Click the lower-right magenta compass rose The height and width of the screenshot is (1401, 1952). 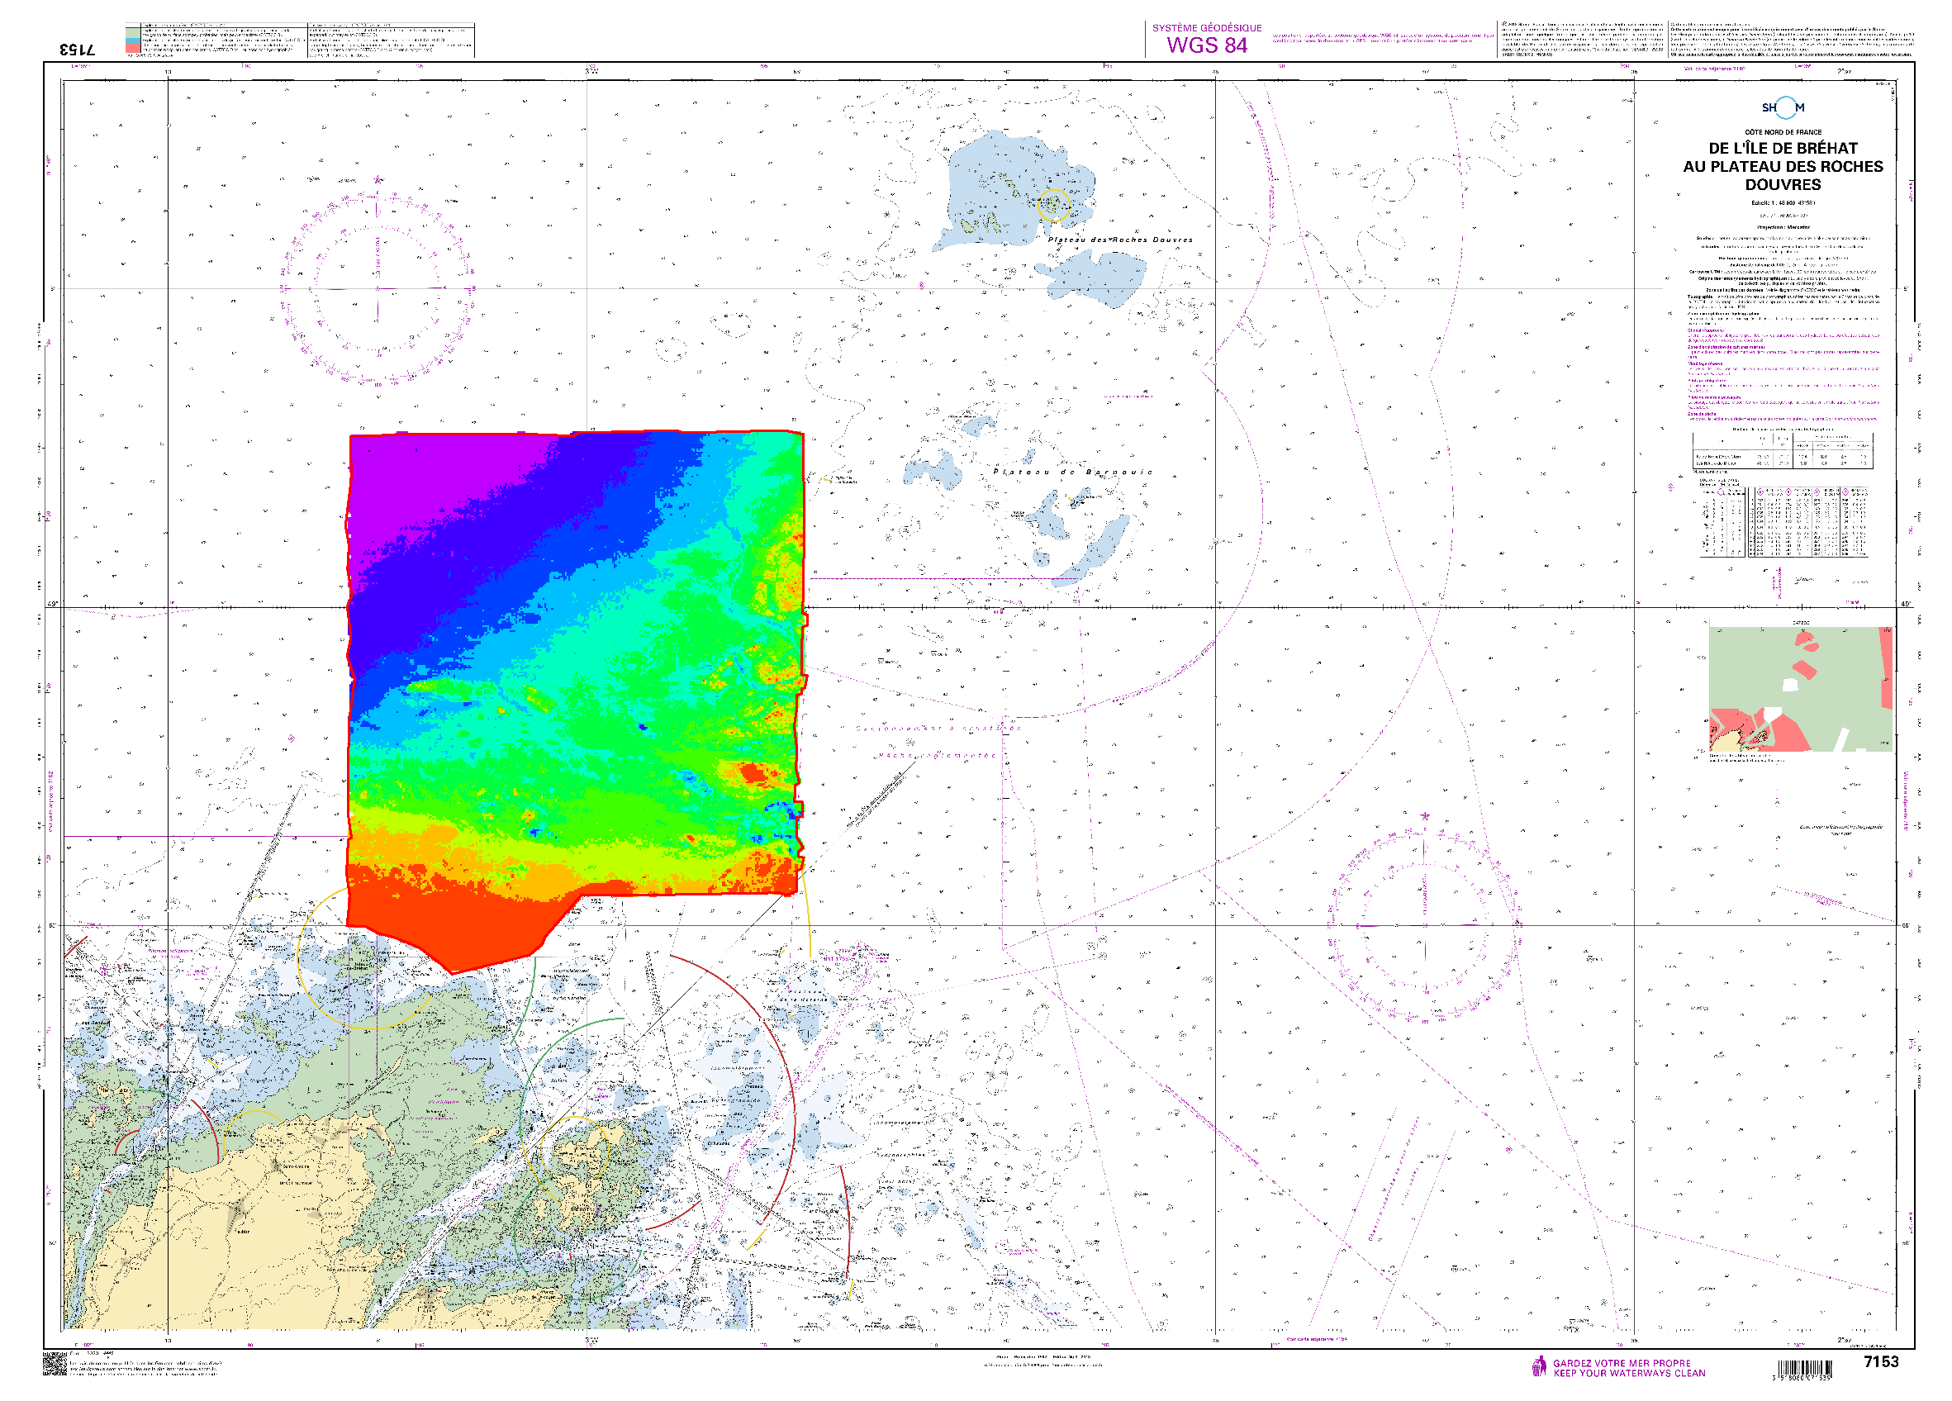point(1423,924)
